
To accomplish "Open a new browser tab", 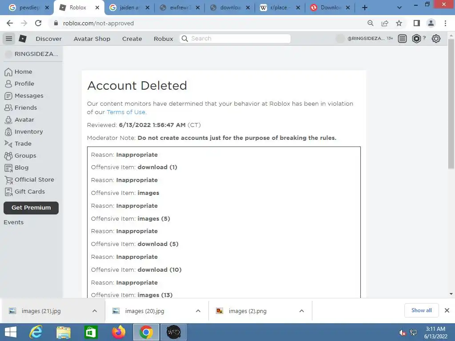I will (365, 8).
